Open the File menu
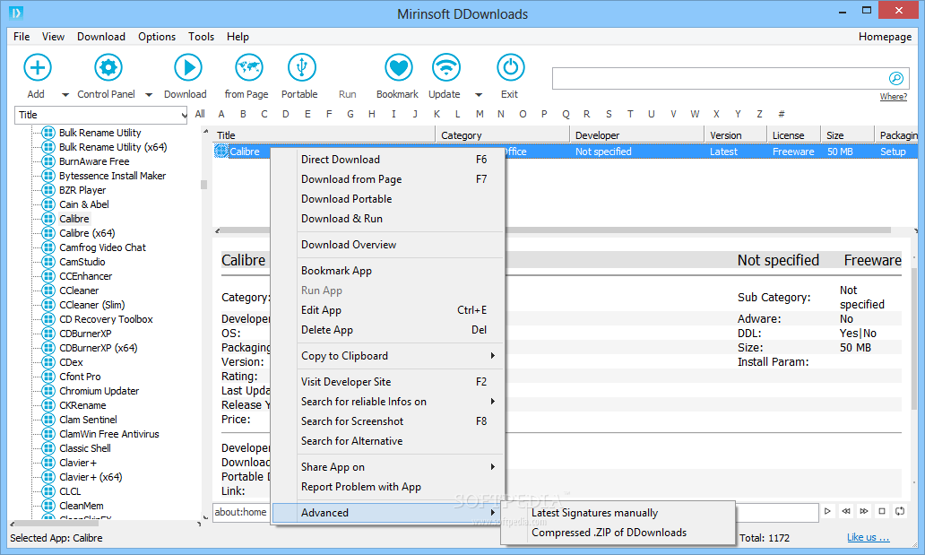 point(22,37)
